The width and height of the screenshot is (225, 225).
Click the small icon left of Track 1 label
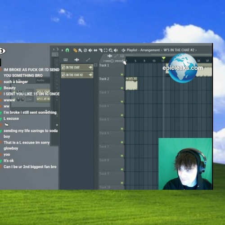click(96, 65)
